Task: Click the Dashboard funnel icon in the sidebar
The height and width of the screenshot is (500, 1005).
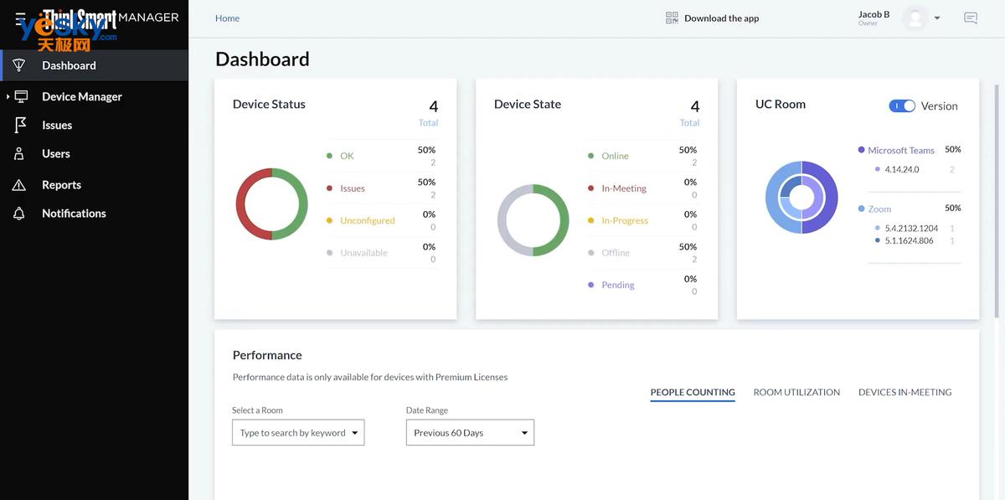Action: pos(19,65)
